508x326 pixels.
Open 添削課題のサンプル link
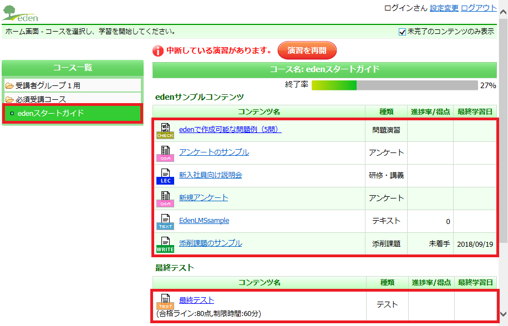coord(211,243)
